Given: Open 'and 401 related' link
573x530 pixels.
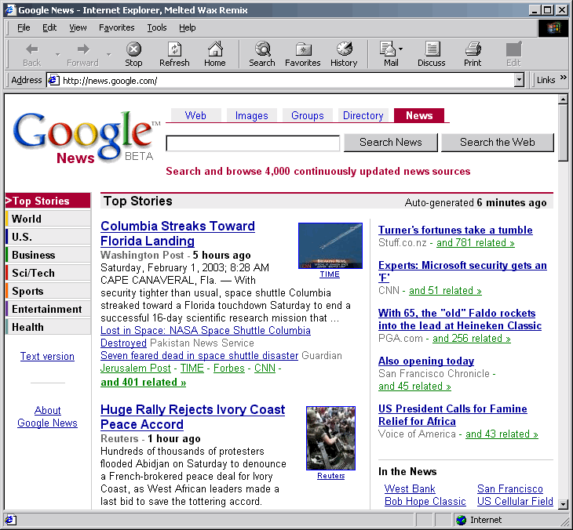Looking at the screenshot, I should [143, 382].
